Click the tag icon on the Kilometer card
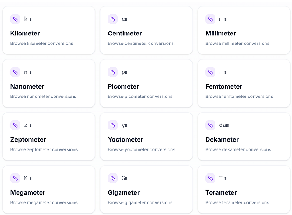This screenshot has height=215, width=292. pos(15,19)
